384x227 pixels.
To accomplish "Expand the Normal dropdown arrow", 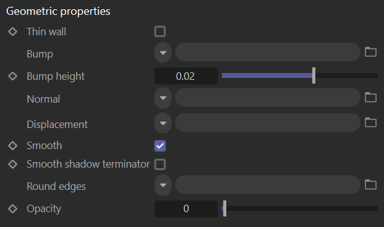I will coord(163,98).
